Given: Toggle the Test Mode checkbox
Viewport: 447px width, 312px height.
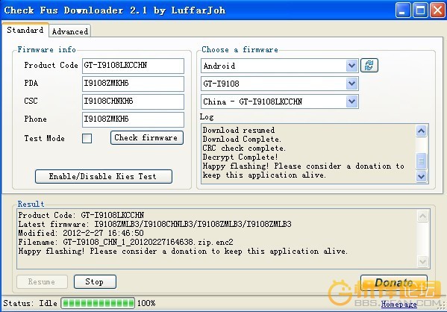Looking at the screenshot, I should click(x=87, y=139).
